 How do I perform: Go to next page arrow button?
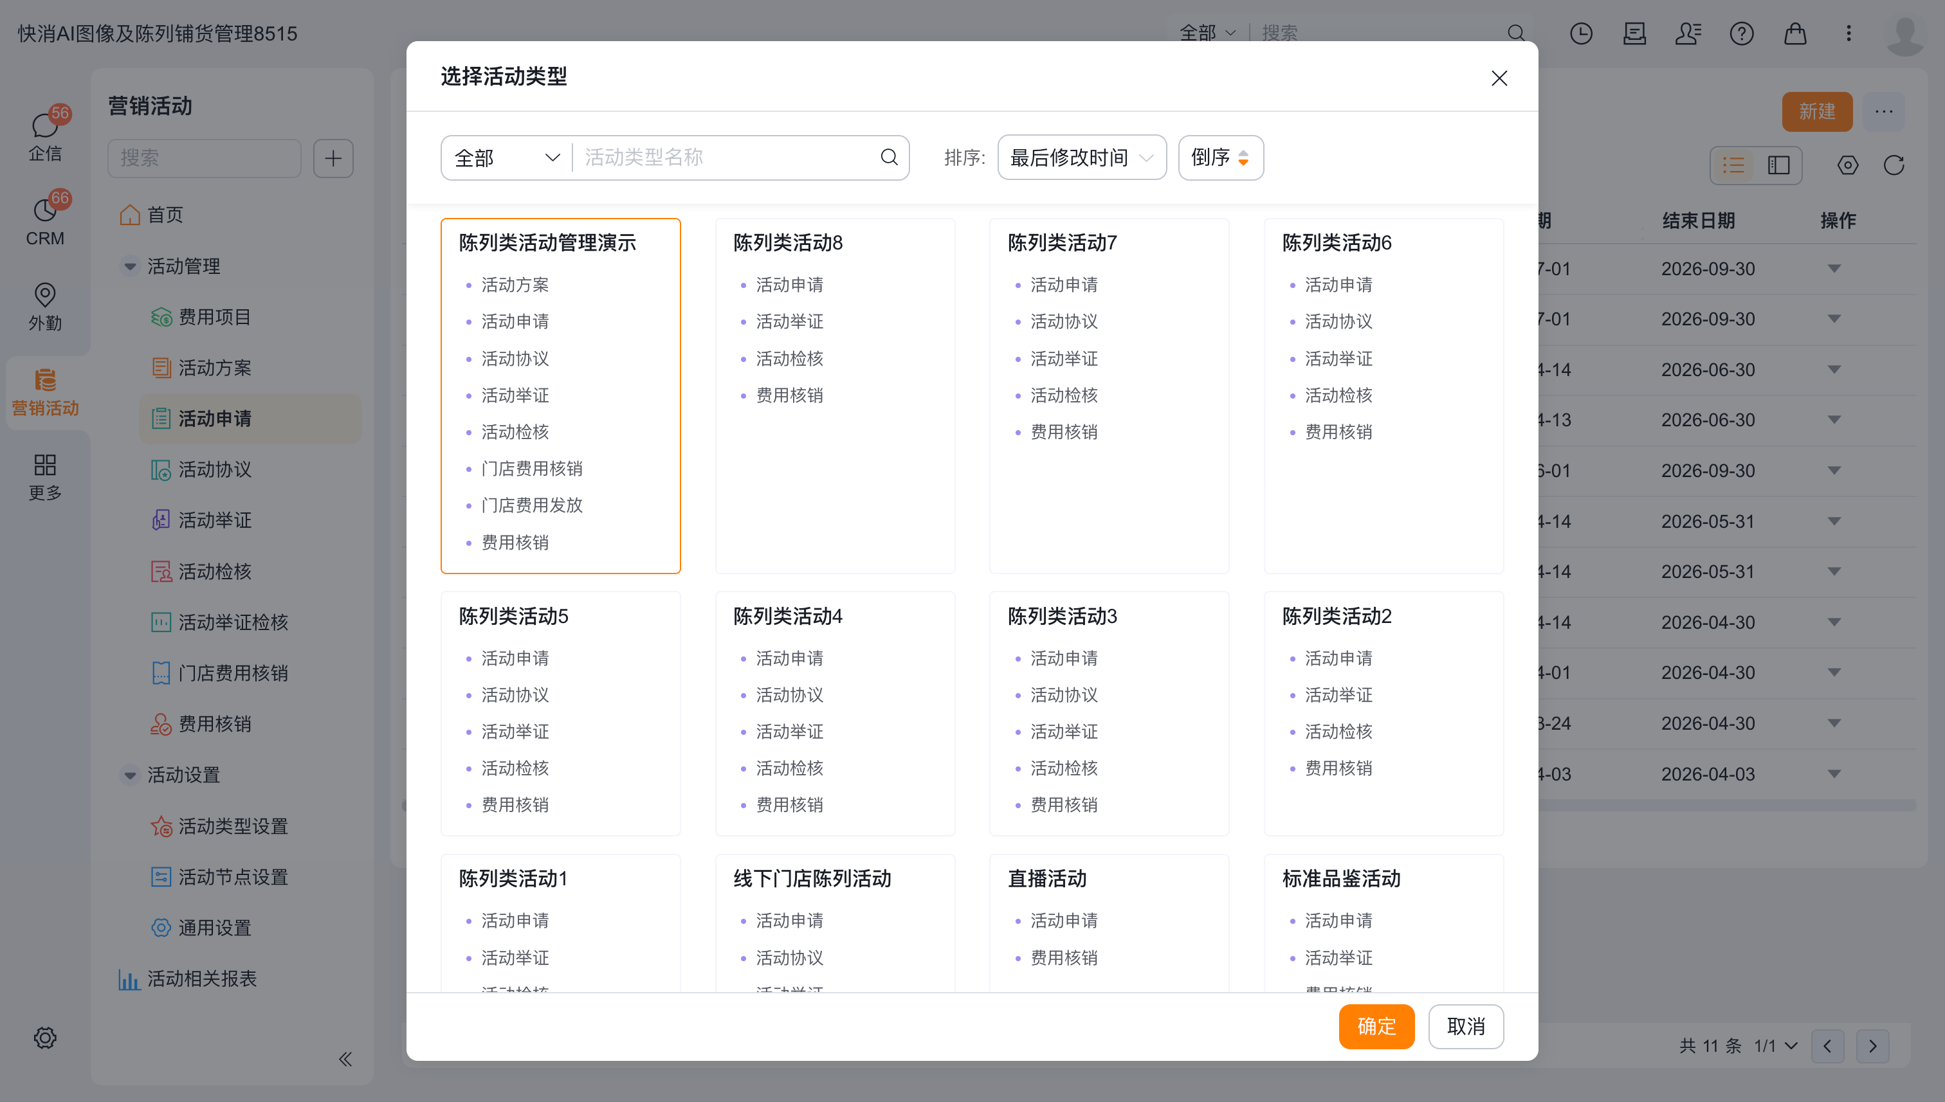click(1872, 1046)
